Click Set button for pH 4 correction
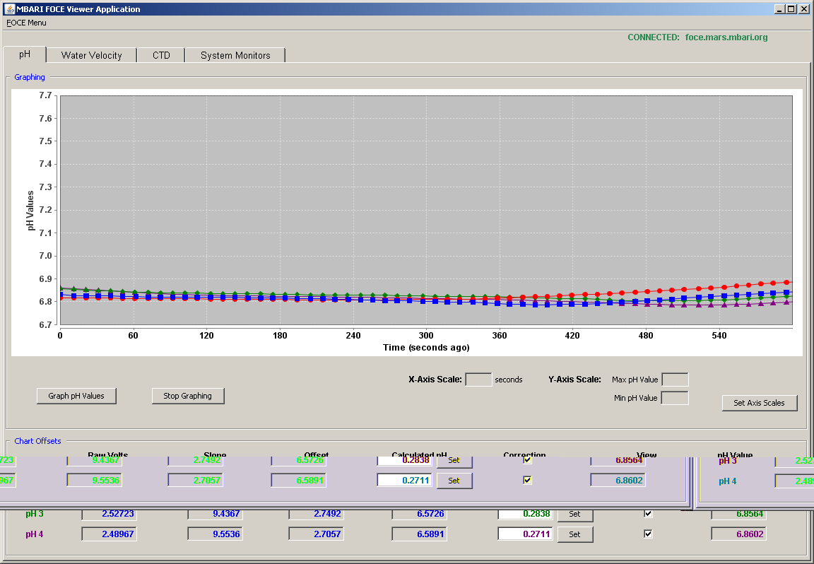Viewport: 814px width, 564px height. click(x=574, y=534)
